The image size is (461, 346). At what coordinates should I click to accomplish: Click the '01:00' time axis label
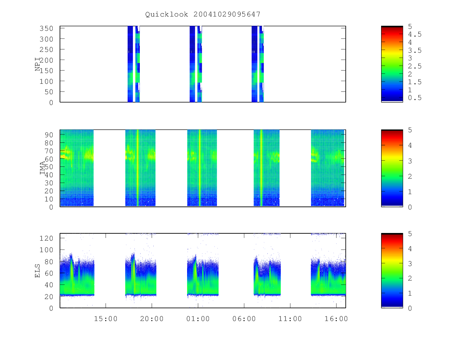(x=198, y=319)
